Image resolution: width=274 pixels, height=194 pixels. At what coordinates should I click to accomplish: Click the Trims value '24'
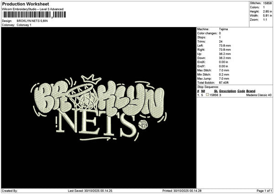(221, 42)
